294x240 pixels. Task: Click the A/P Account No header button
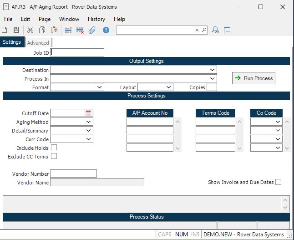coord(150,113)
